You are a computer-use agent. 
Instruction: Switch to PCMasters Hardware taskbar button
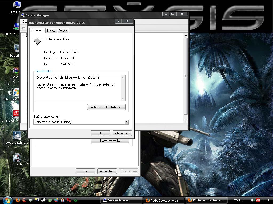[207, 200]
